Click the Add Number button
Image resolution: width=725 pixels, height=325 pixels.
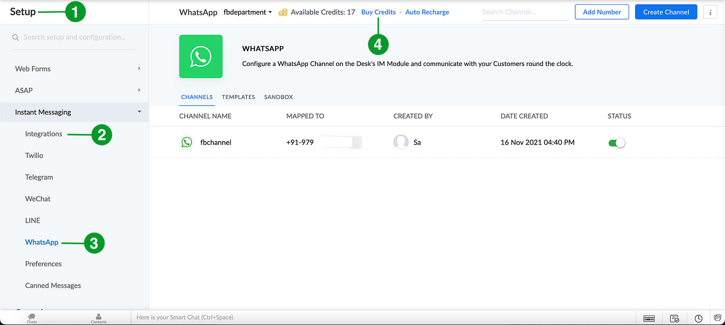coord(602,12)
